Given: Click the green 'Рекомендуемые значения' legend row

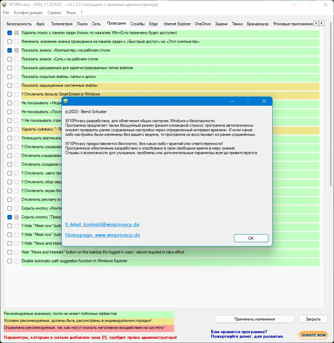Looking at the screenshot, I should point(89,314).
